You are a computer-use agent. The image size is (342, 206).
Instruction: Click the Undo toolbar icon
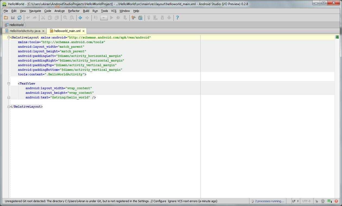tap(28, 18)
